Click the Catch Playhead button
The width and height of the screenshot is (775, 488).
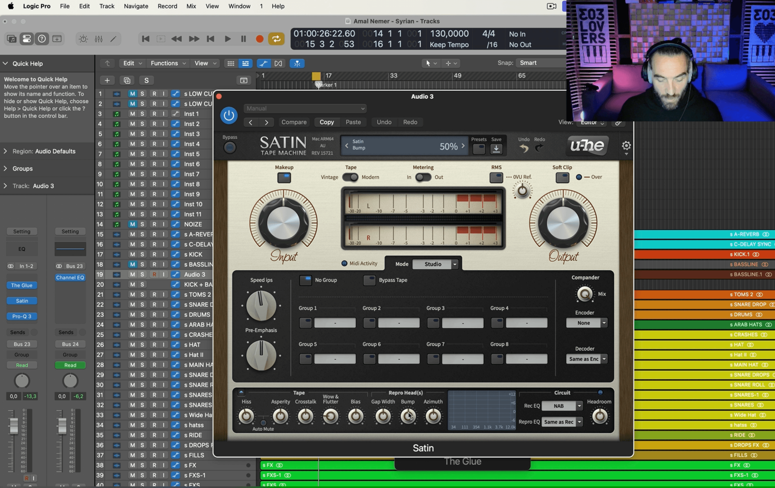pyautogui.click(x=297, y=63)
